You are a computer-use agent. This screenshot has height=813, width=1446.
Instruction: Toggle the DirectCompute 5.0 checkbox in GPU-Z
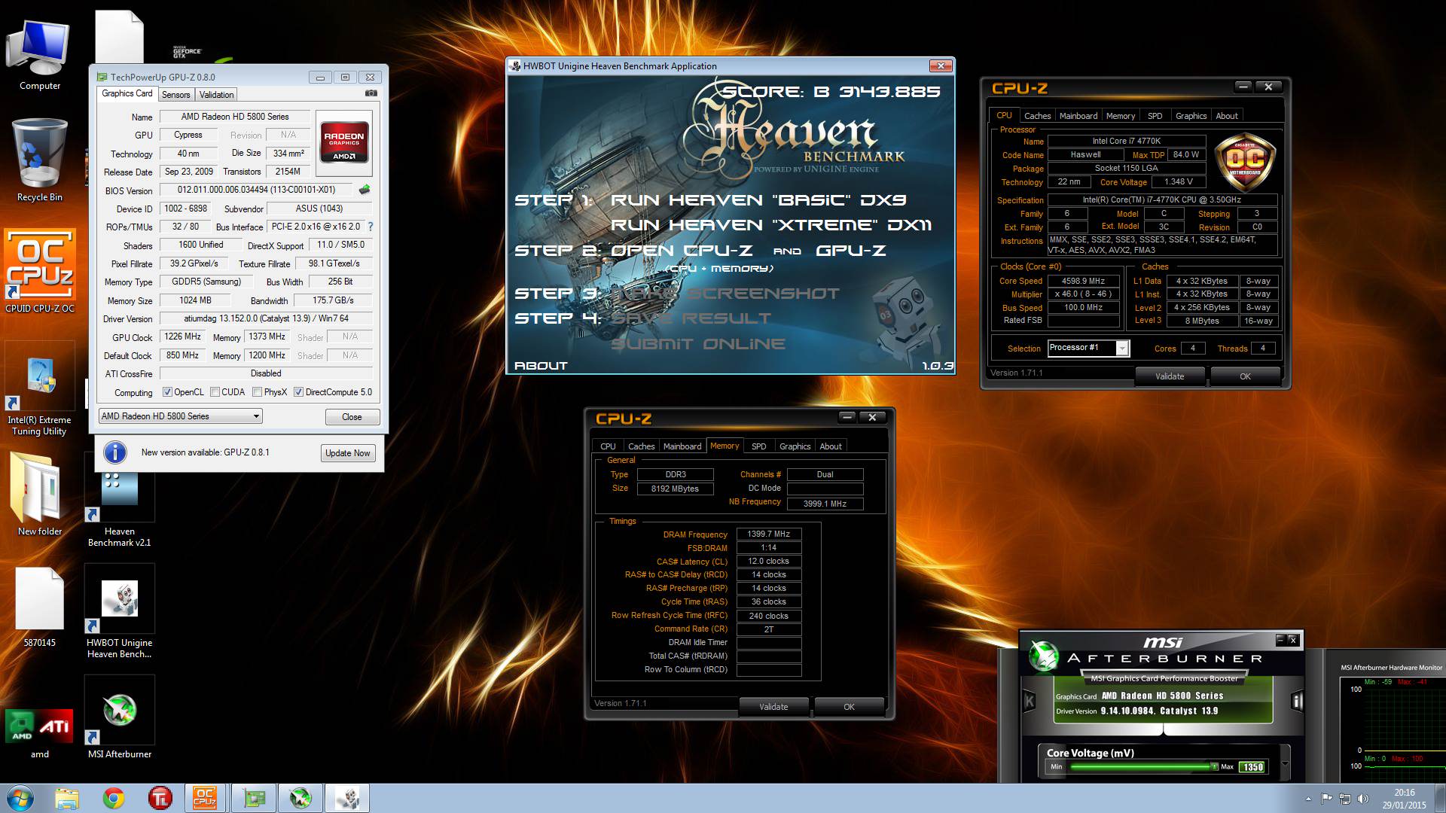tap(298, 392)
